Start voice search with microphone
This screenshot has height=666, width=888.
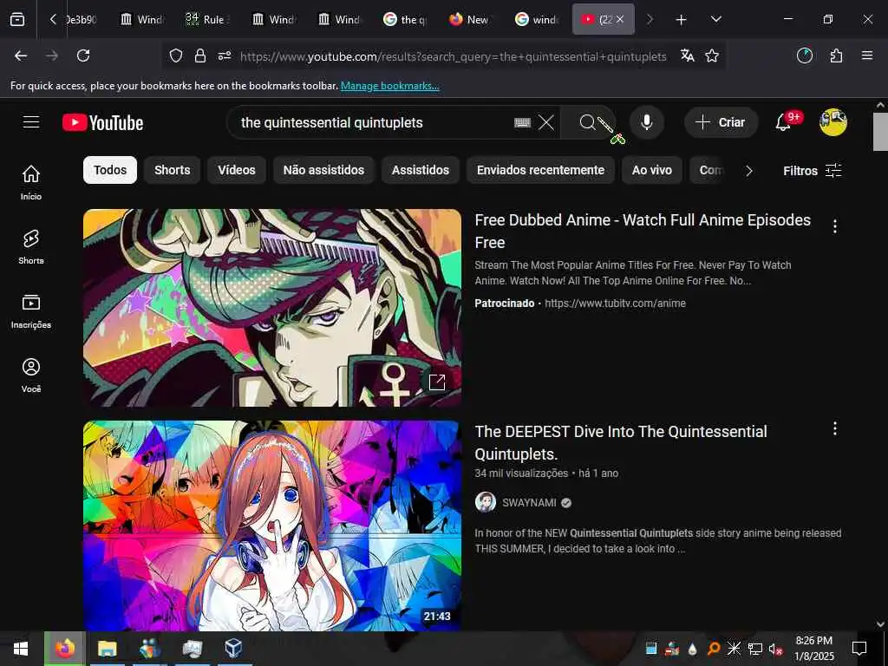tap(647, 122)
